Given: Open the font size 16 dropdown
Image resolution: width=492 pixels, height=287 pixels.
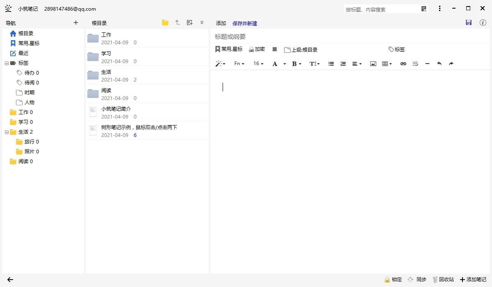Looking at the screenshot, I should point(258,64).
